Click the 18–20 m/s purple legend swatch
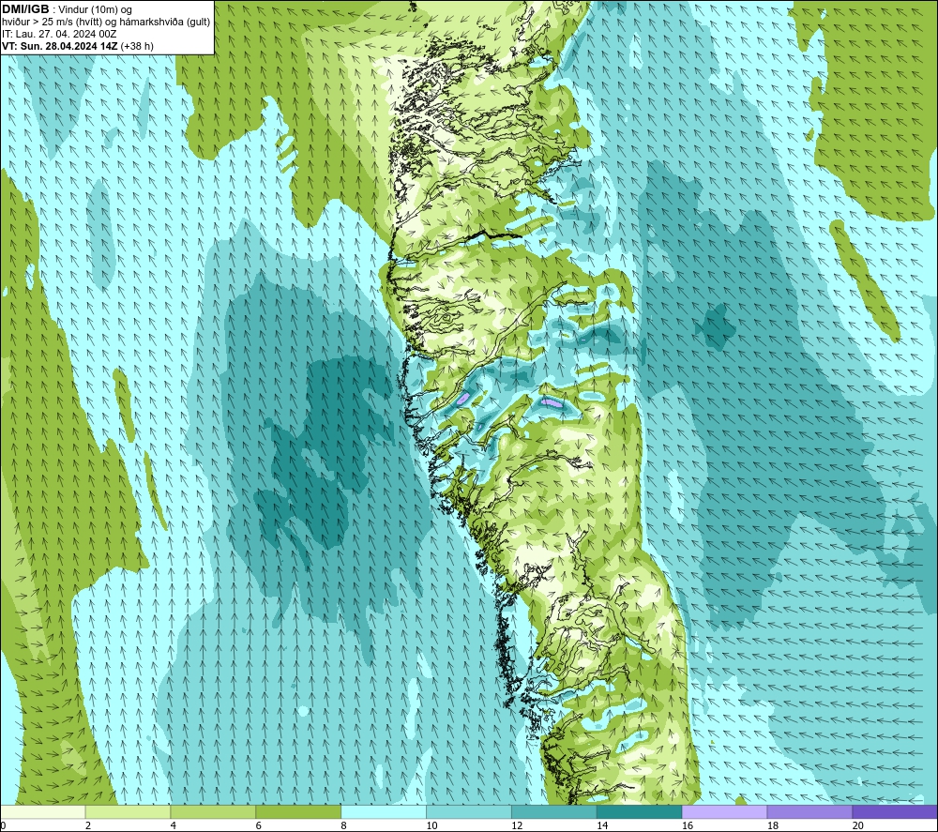Viewport: 938px width, 832px height. click(809, 811)
